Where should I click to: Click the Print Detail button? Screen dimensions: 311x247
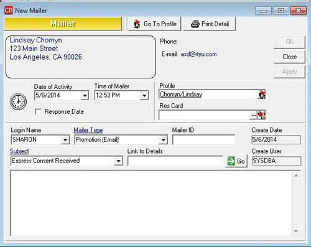[210, 24]
